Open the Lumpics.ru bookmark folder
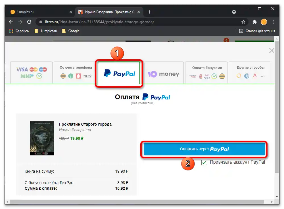The height and width of the screenshot is (209, 284). [46, 31]
